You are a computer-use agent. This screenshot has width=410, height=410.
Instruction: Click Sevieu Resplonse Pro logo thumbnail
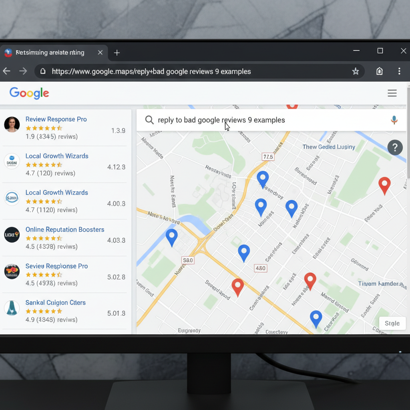click(x=12, y=271)
